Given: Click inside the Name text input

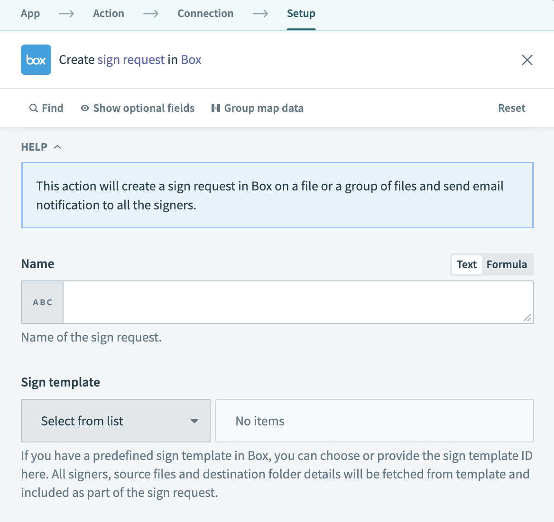Looking at the screenshot, I should [x=294, y=302].
